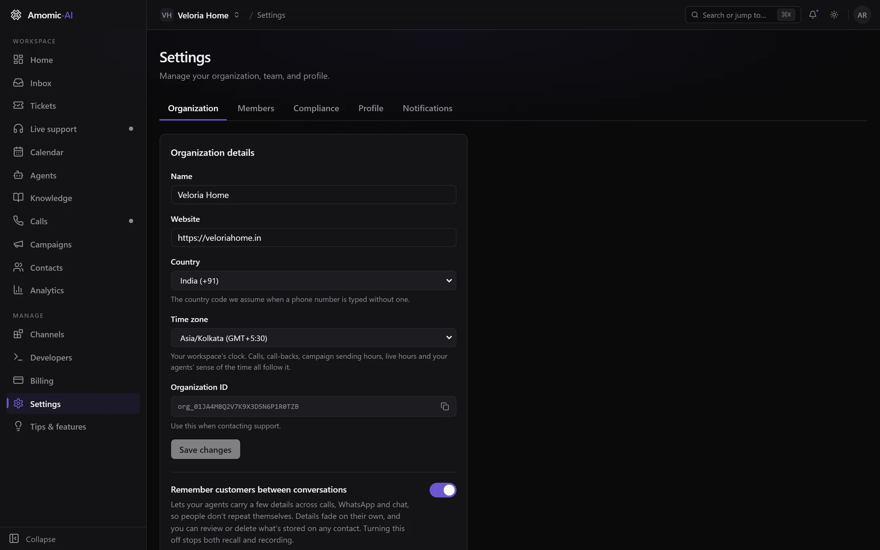Image resolution: width=880 pixels, height=550 pixels.
Task: Go to Calls page
Action: pos(73,221)
